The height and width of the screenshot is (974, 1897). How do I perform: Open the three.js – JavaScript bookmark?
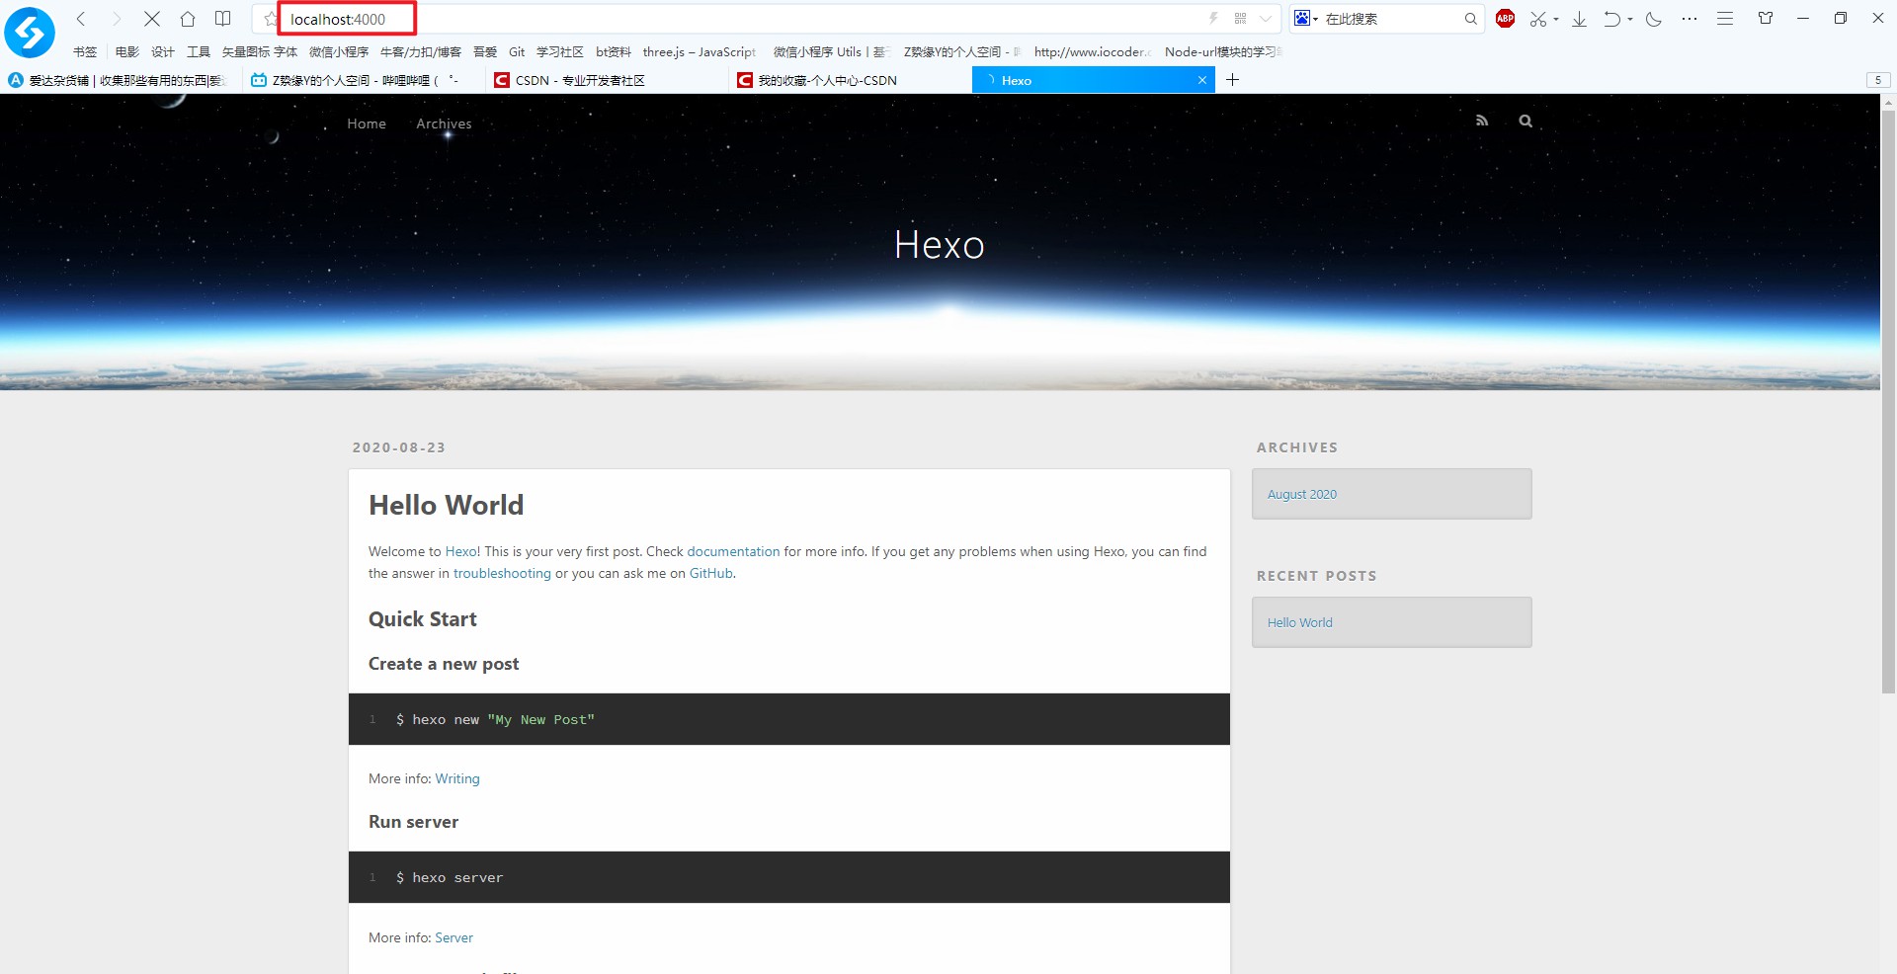pos(700,51)
